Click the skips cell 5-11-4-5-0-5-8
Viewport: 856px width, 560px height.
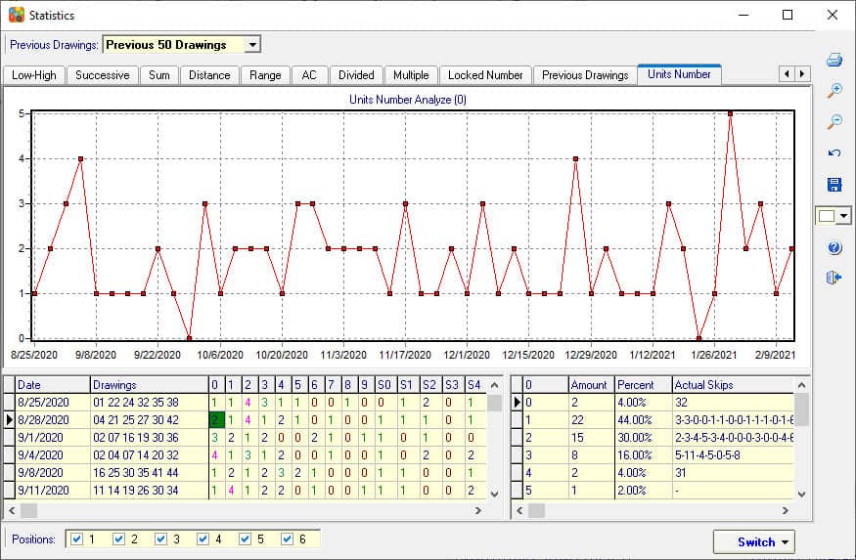pos(732,454)
